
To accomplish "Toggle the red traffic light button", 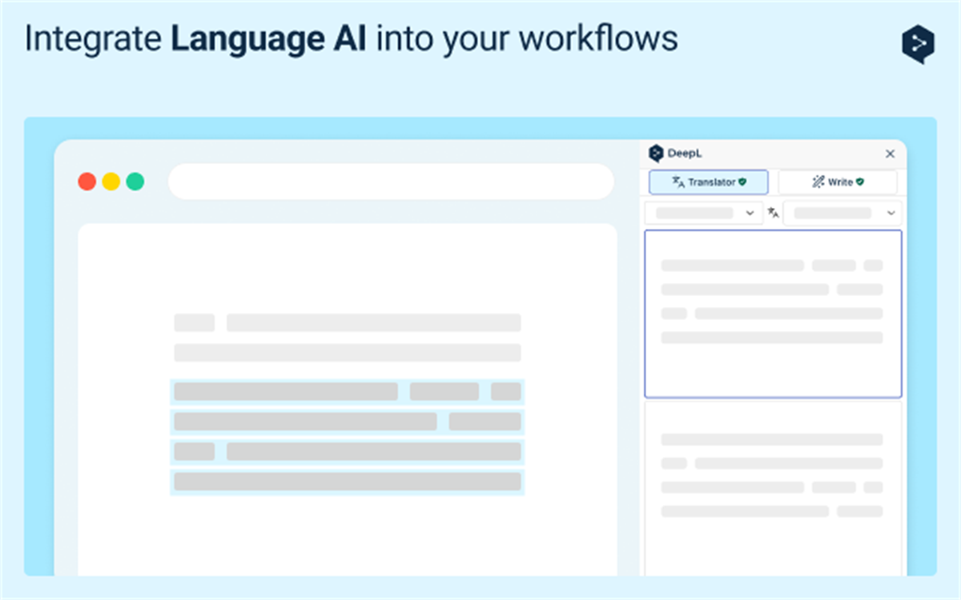I will tap(86, 182).
